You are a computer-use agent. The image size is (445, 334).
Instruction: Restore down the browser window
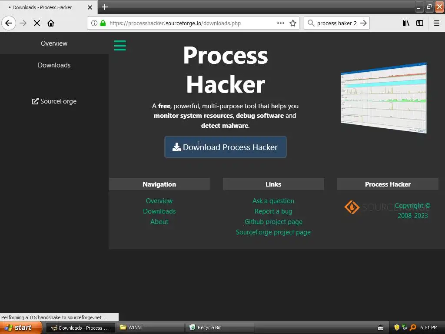coord(429,7)
